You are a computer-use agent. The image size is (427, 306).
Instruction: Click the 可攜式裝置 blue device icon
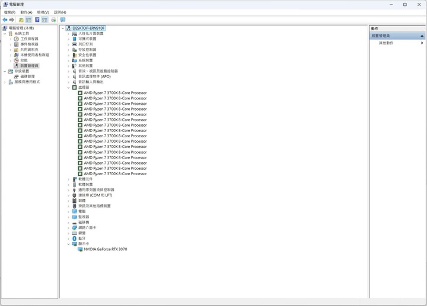(74, 39)
